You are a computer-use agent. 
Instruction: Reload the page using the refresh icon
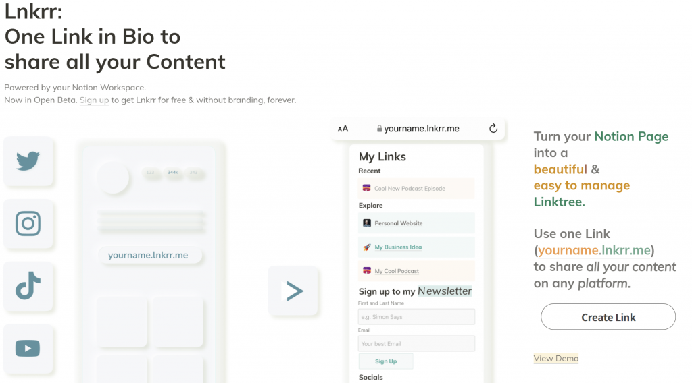[493, 129]
